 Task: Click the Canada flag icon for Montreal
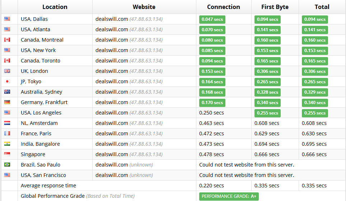tap(7, 40)
